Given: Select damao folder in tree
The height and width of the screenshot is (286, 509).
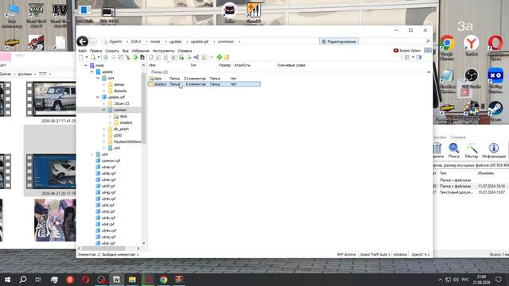Looking at the screenshot, I should (x=119, y=84).
